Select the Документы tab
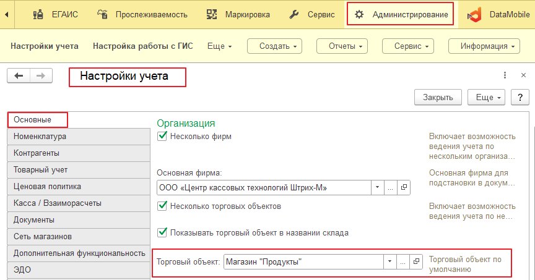This screenshot has height=280, width=535. pos(79,220)
